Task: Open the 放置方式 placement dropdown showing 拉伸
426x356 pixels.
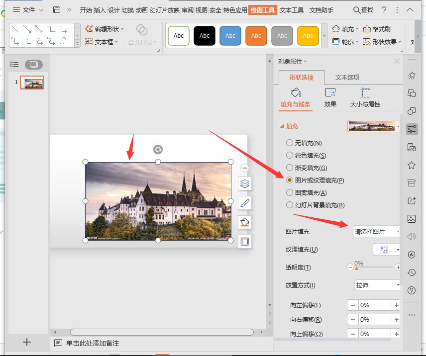Action: coord(377,285)
